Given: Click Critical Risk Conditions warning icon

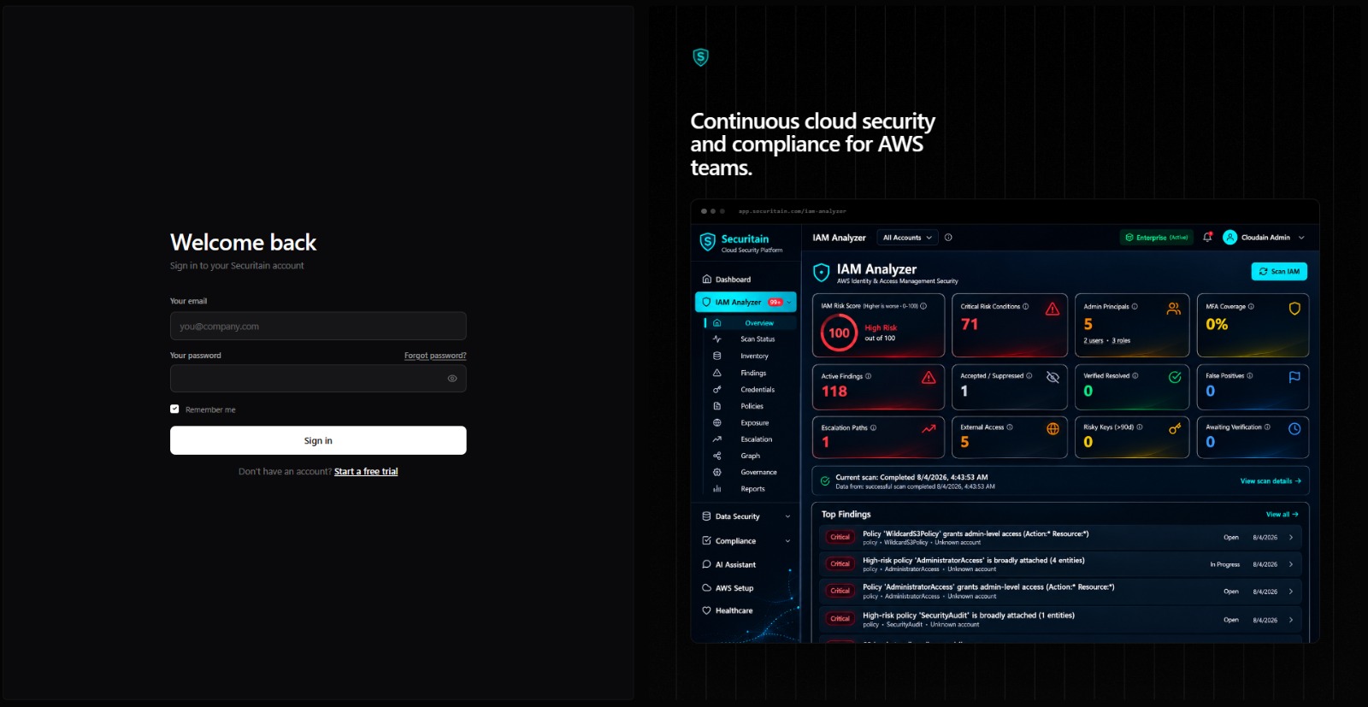Looking at the screenshot, I should (1053, 309).
